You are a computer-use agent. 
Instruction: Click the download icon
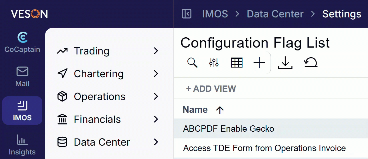pos(285,63)
